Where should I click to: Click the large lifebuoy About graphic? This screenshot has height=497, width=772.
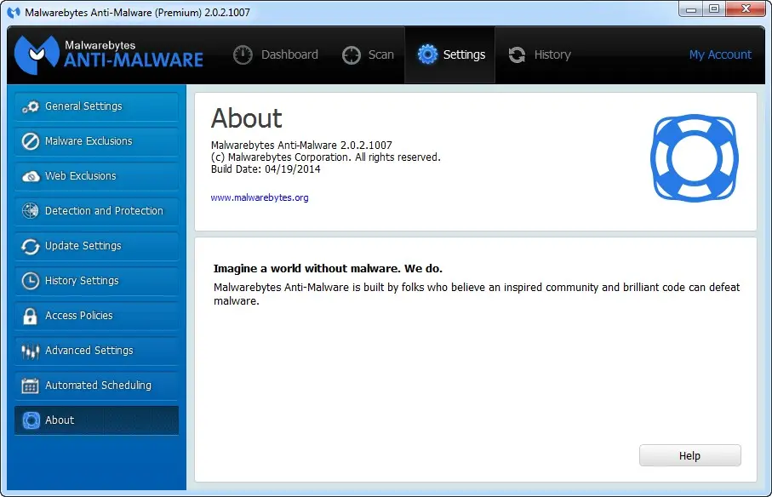(695, 158)
